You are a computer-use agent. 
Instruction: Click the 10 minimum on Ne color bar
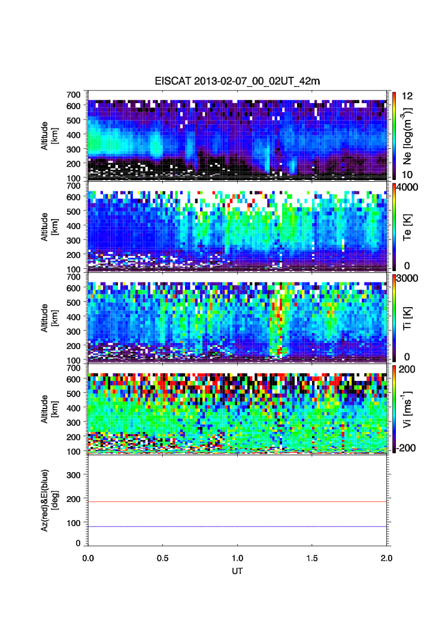tap(407, 175)
